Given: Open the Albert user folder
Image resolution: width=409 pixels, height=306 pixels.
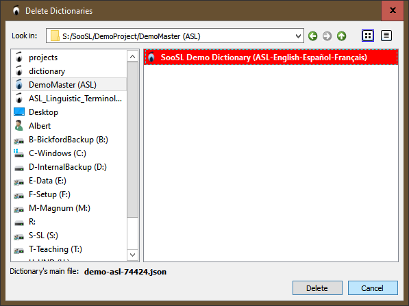Looking at the screenshot, I should coord(69,126).
